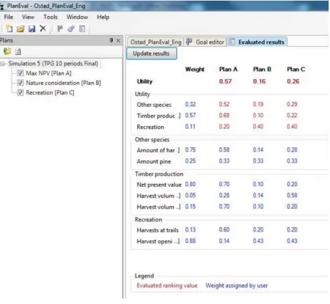Screen dimensions: 330x304
Task: Click the Harvests at trails row label
Action: (x=158, y=230)
